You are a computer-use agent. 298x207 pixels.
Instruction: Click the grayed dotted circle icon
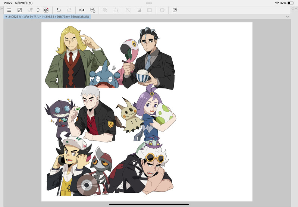(162, 10)
